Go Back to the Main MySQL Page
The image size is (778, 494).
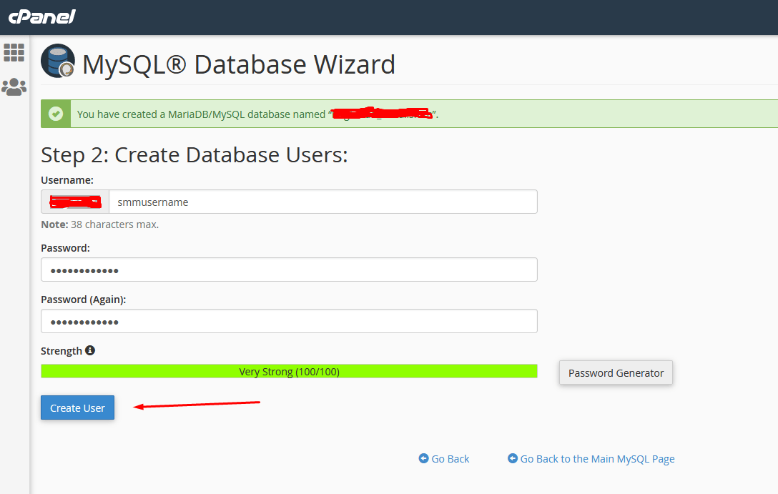(x=597, y=459)
